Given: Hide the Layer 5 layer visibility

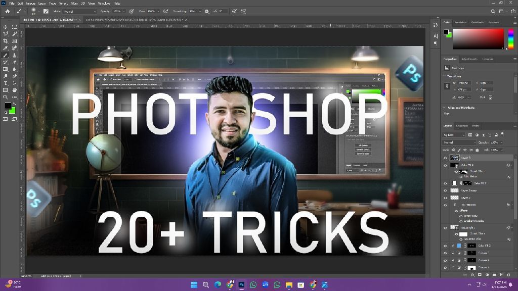Looking at the screenshot, I should click(x=446, y=158).
